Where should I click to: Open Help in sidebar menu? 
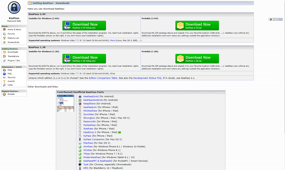click(10, 70)
